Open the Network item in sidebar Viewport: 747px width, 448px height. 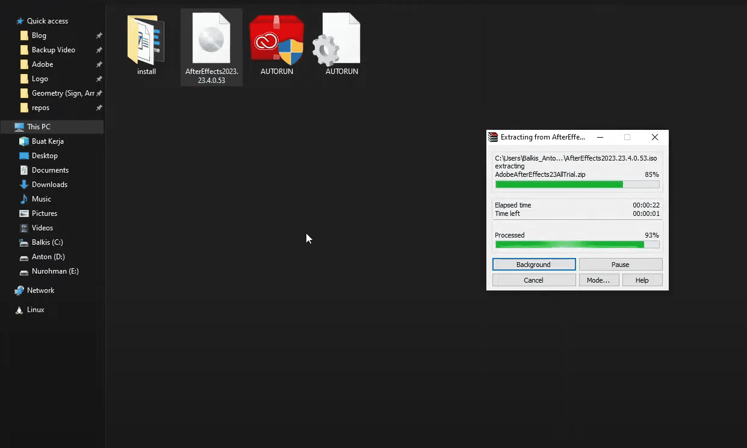pyautogui.click(x=39, y=290)
